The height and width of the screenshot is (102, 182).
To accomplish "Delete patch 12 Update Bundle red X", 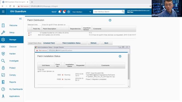I will coord(29,33).
